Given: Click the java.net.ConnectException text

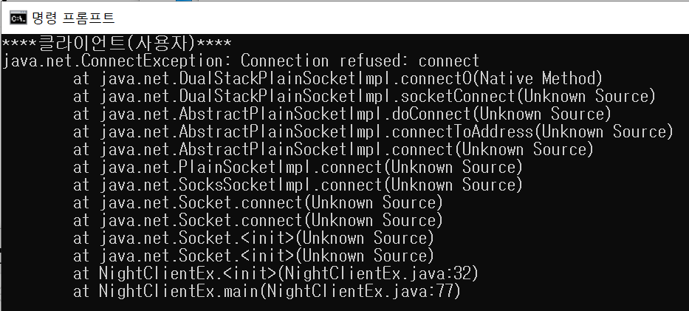Looking at the screenshot, I should click(117, 61).
